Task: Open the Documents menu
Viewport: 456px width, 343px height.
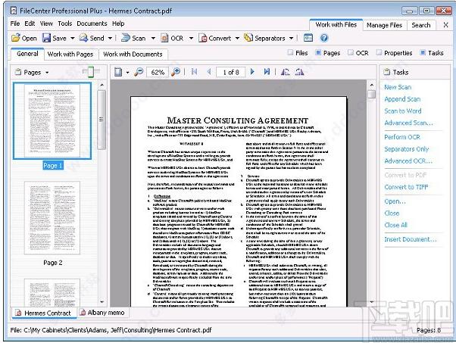Action: click(92, 23)
